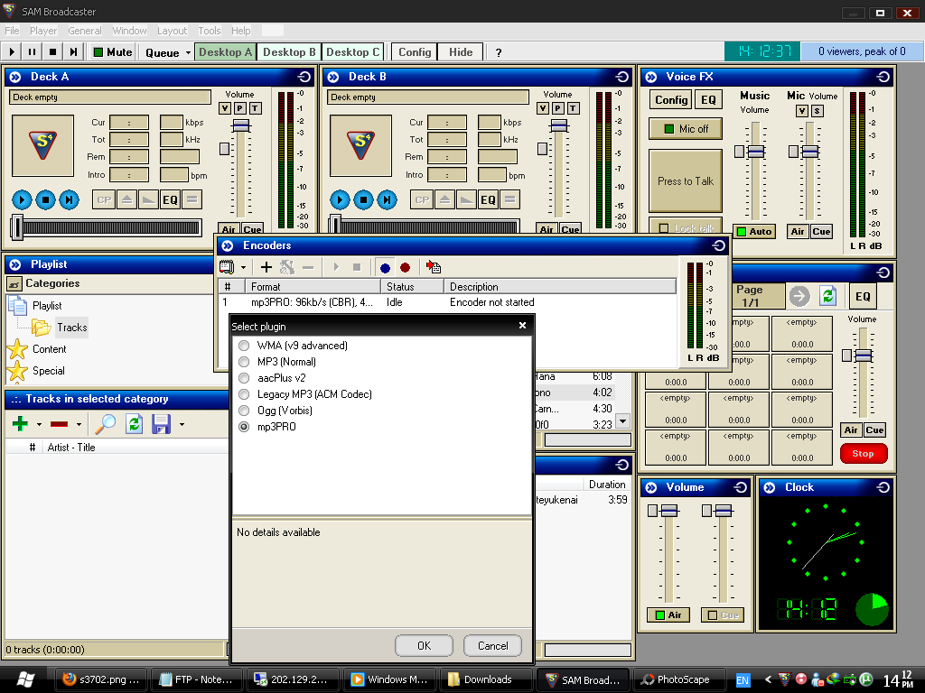Click the red Stop button

(863, 453)
